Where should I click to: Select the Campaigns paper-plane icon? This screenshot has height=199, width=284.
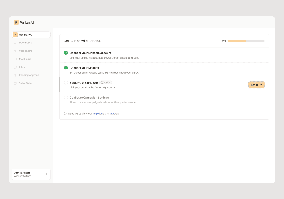pyautogui.click(x=15, y=51)
